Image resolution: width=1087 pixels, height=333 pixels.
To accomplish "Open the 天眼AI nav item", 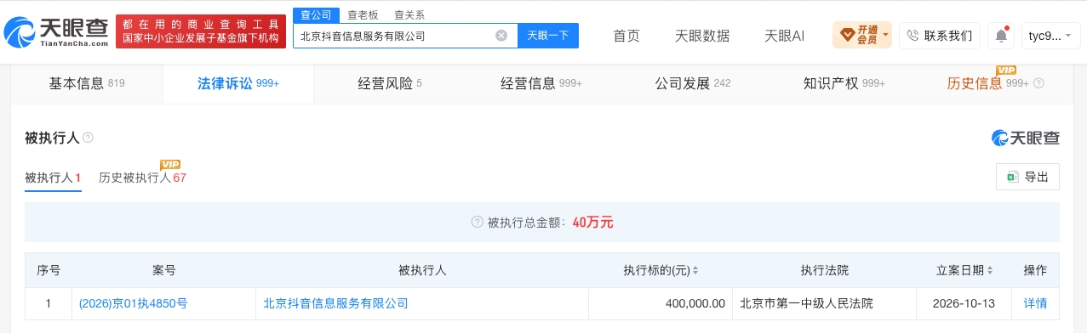I will coord(785,36).
